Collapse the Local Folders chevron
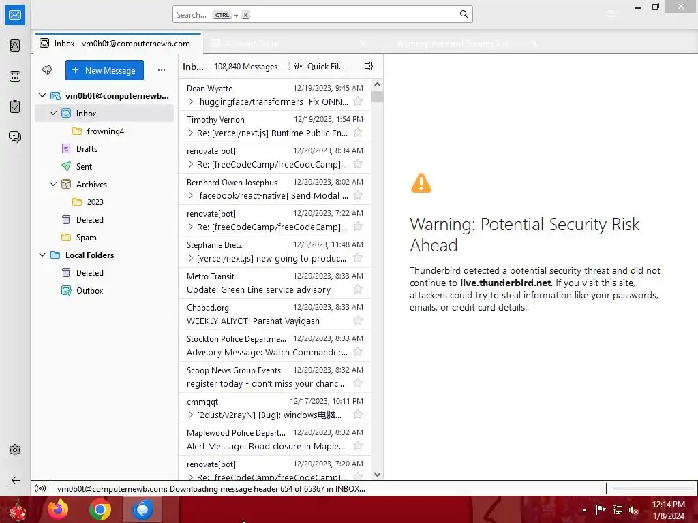The image size is (698, 523). pos(42,255)
